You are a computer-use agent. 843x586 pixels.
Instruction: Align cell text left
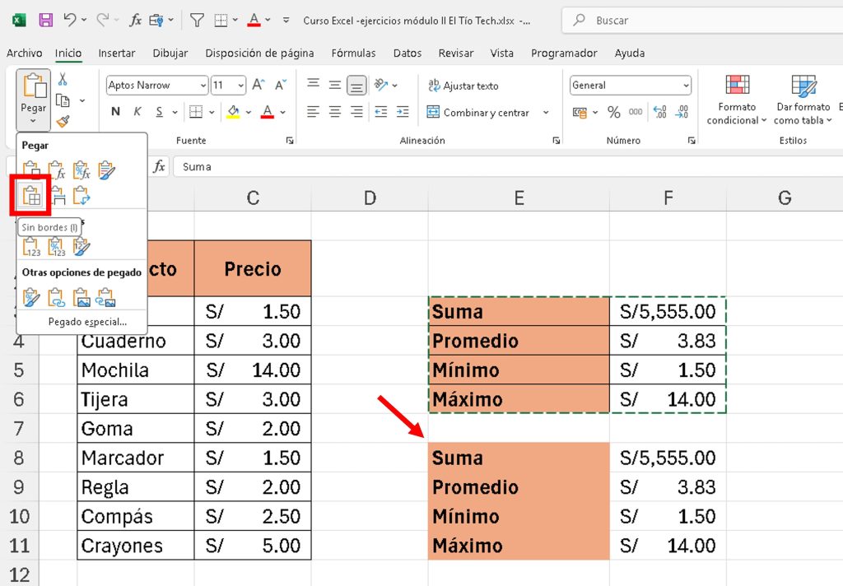coord(313,112)
